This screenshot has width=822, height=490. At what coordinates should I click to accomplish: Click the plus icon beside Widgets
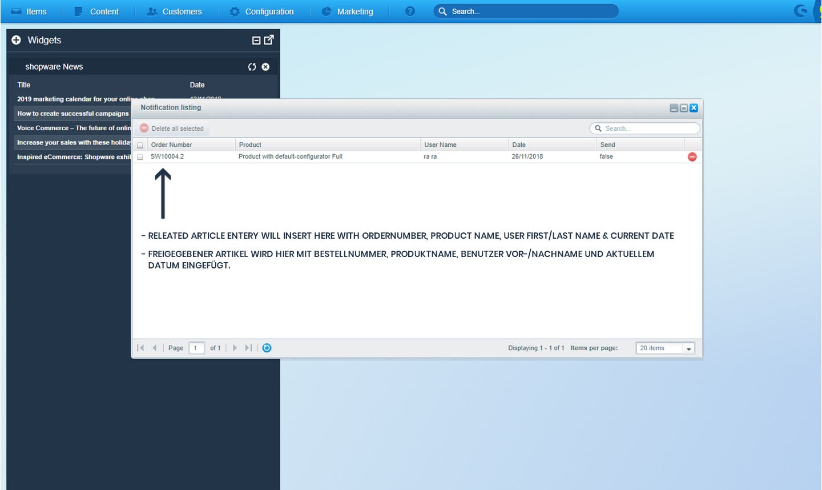tap(16, 40)
